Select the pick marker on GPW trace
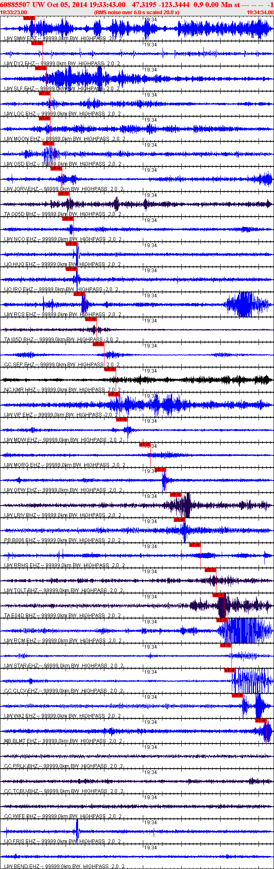 coord(160,470)
